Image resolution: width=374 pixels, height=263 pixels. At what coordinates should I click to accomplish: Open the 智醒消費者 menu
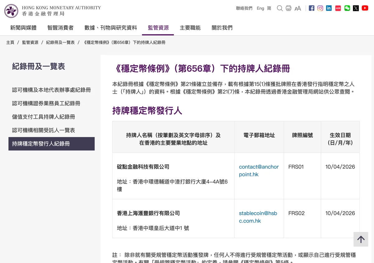[60, 28]
